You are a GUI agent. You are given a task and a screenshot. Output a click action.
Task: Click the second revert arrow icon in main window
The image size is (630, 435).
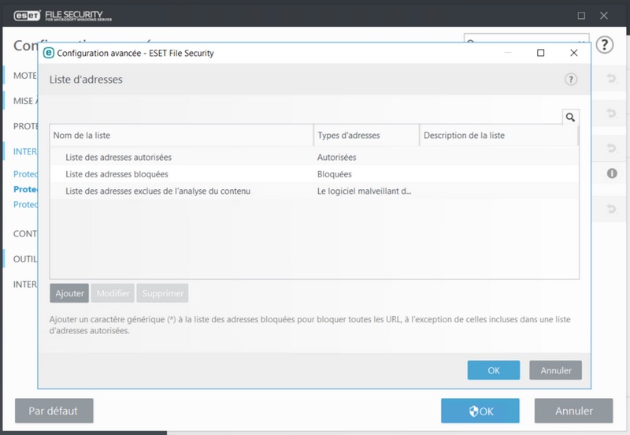[x=611, y=113]
